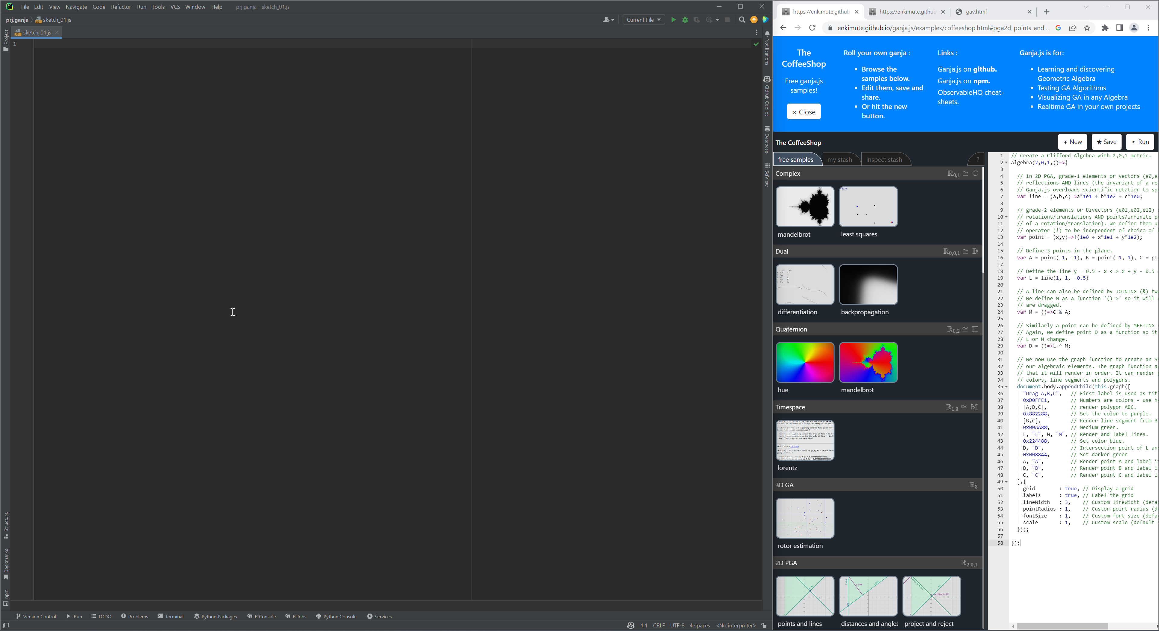Run the current file with green play icon
The image size is (1159, 631).
click(673, 20)
